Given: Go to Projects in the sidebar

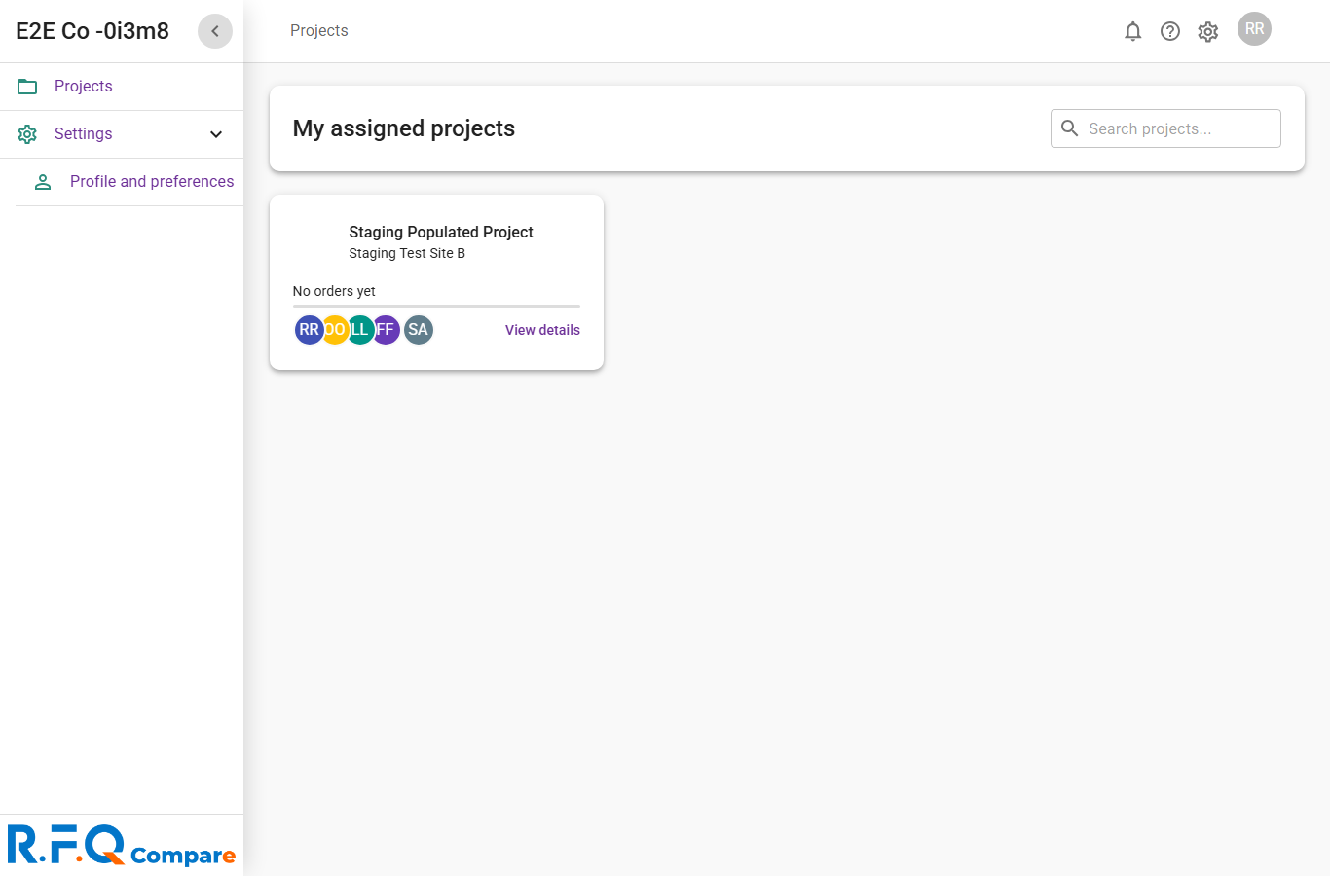Looking at the screenshot, I should pos(122,87).
